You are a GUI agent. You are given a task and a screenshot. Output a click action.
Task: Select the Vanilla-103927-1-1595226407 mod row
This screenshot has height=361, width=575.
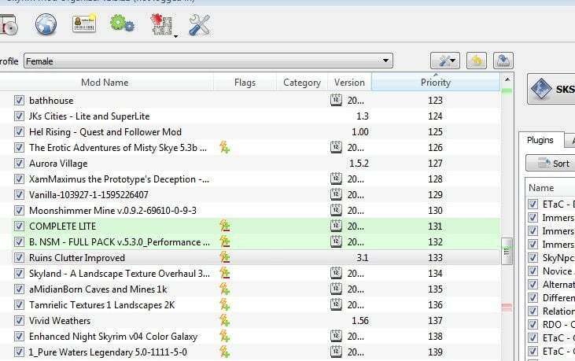tap(256, 194)
